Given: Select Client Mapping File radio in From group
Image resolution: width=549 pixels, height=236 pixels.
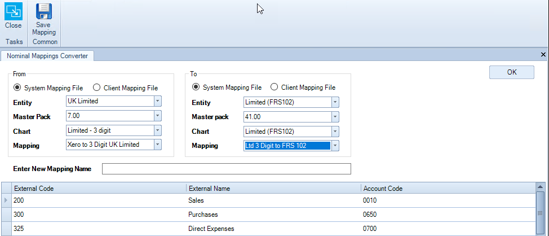Looking at the screenshot, I should [x=96, y=88].
